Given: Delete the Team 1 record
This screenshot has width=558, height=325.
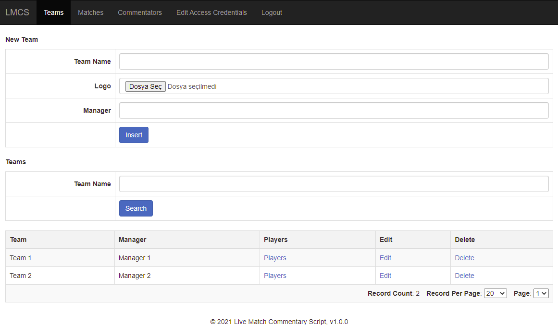Looking at the screenshot, I should pyautogui.click(x=464, y=258).
